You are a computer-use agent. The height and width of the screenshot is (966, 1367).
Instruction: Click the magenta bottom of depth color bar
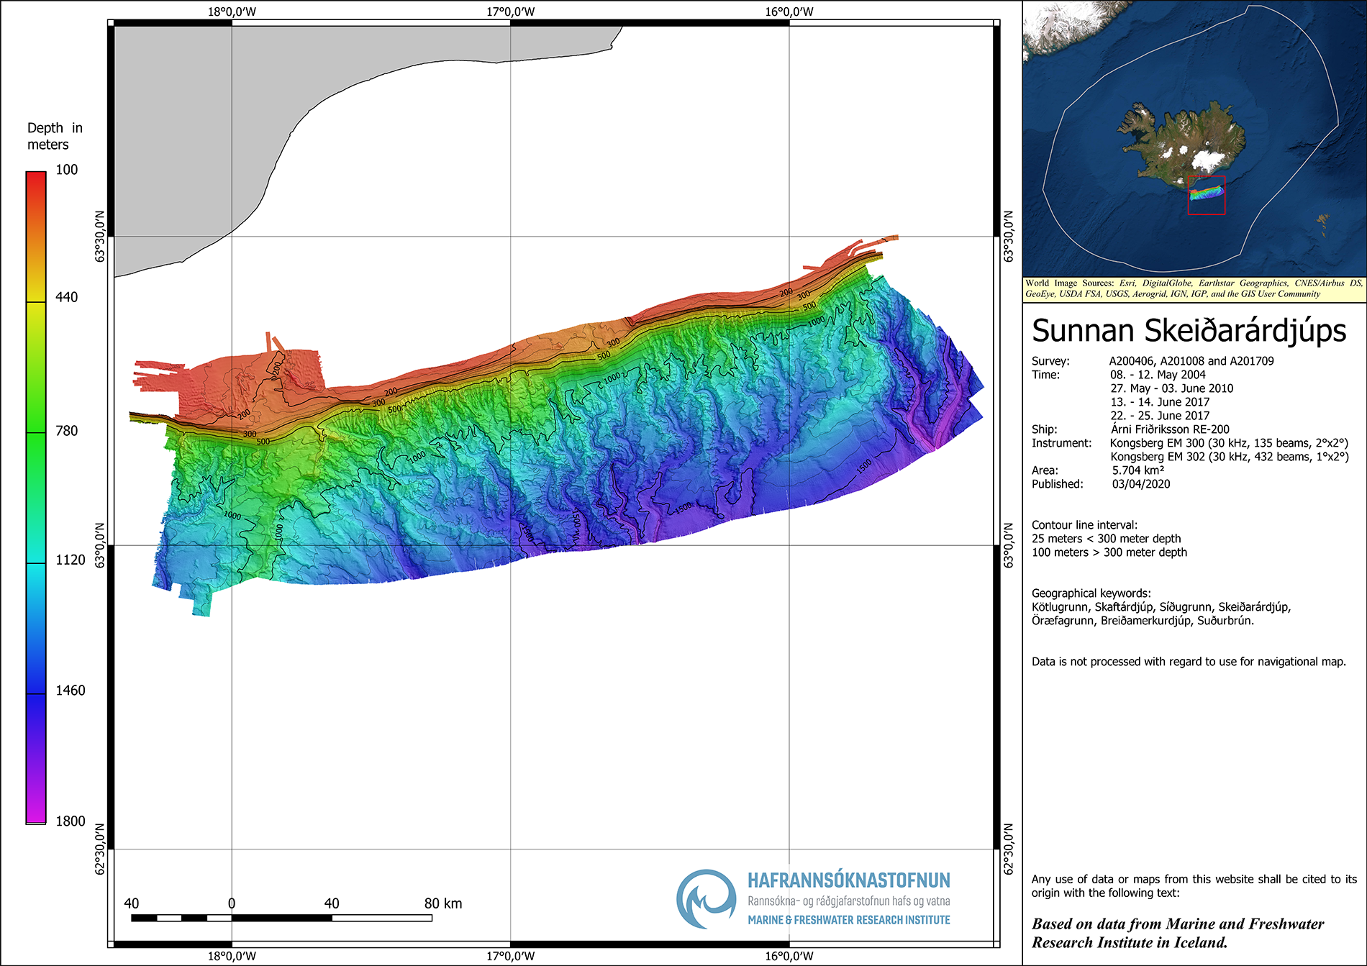tap(36, 813)
